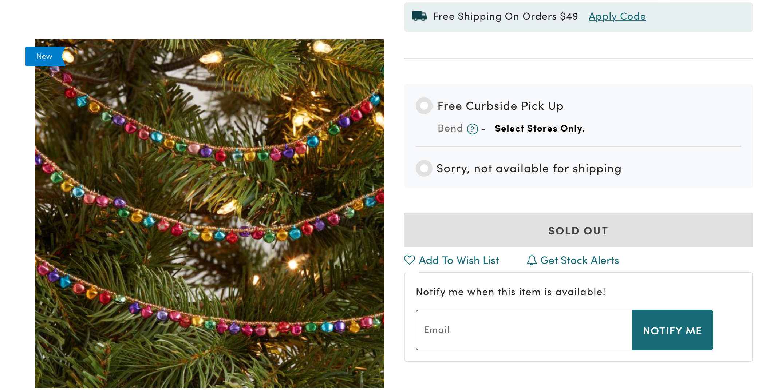Click the Sorry, not available for shipping label
766x390 pixels.
[x=529, y=168]
